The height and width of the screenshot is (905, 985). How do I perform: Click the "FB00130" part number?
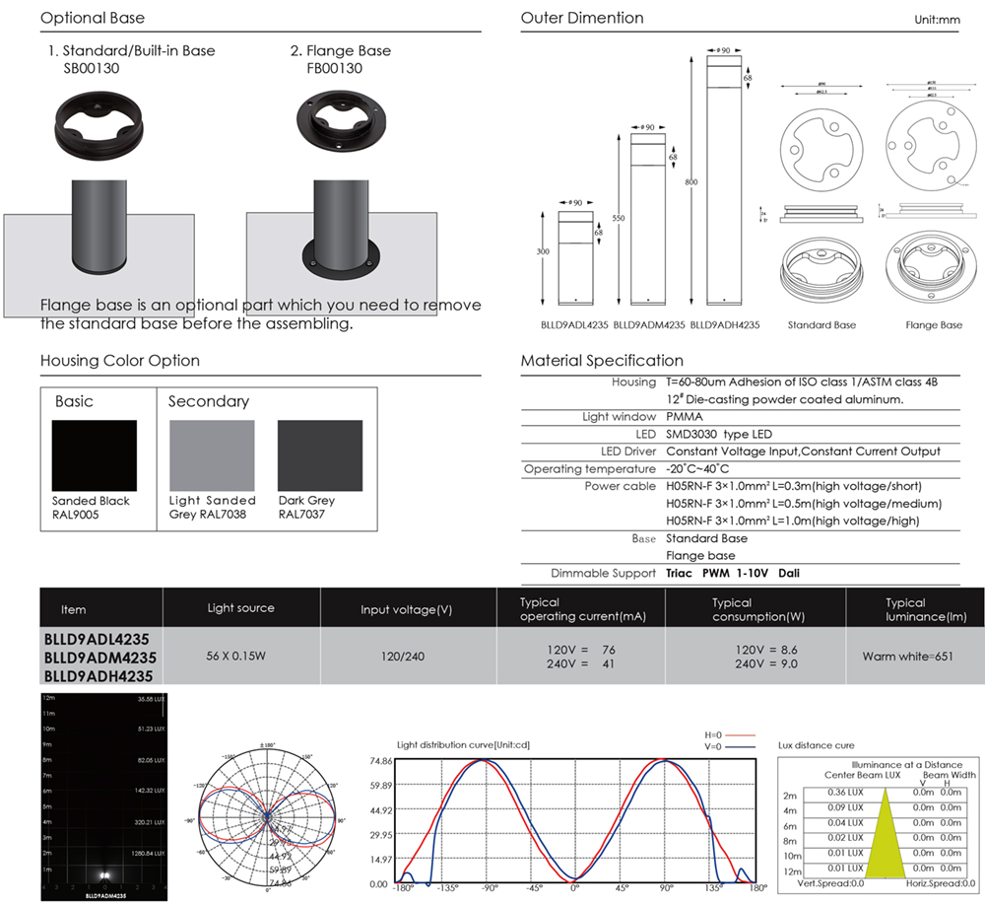(x=334, y=68)
